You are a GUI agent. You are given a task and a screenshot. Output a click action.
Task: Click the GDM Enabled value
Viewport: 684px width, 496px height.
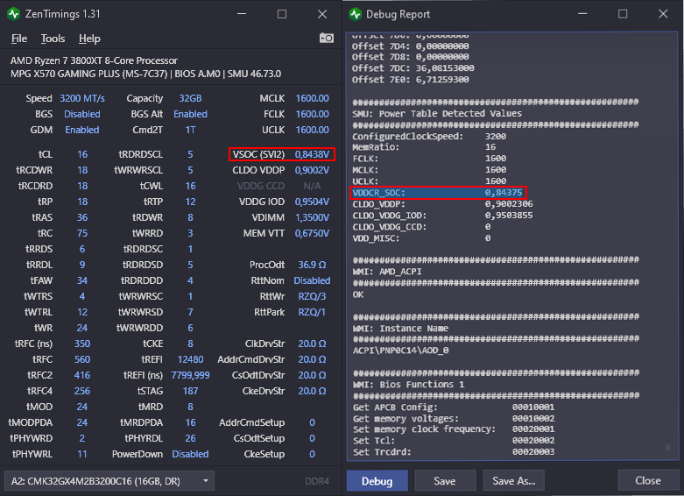[82, 130]
